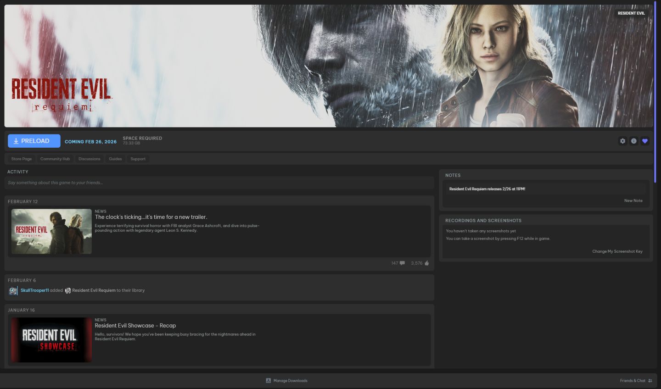Focus the 'Say something about this game' field
661x389 pixels.
click(x=219, y=183)
